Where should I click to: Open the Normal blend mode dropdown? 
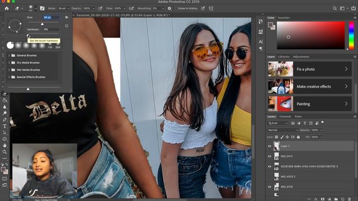pos(283,130)
